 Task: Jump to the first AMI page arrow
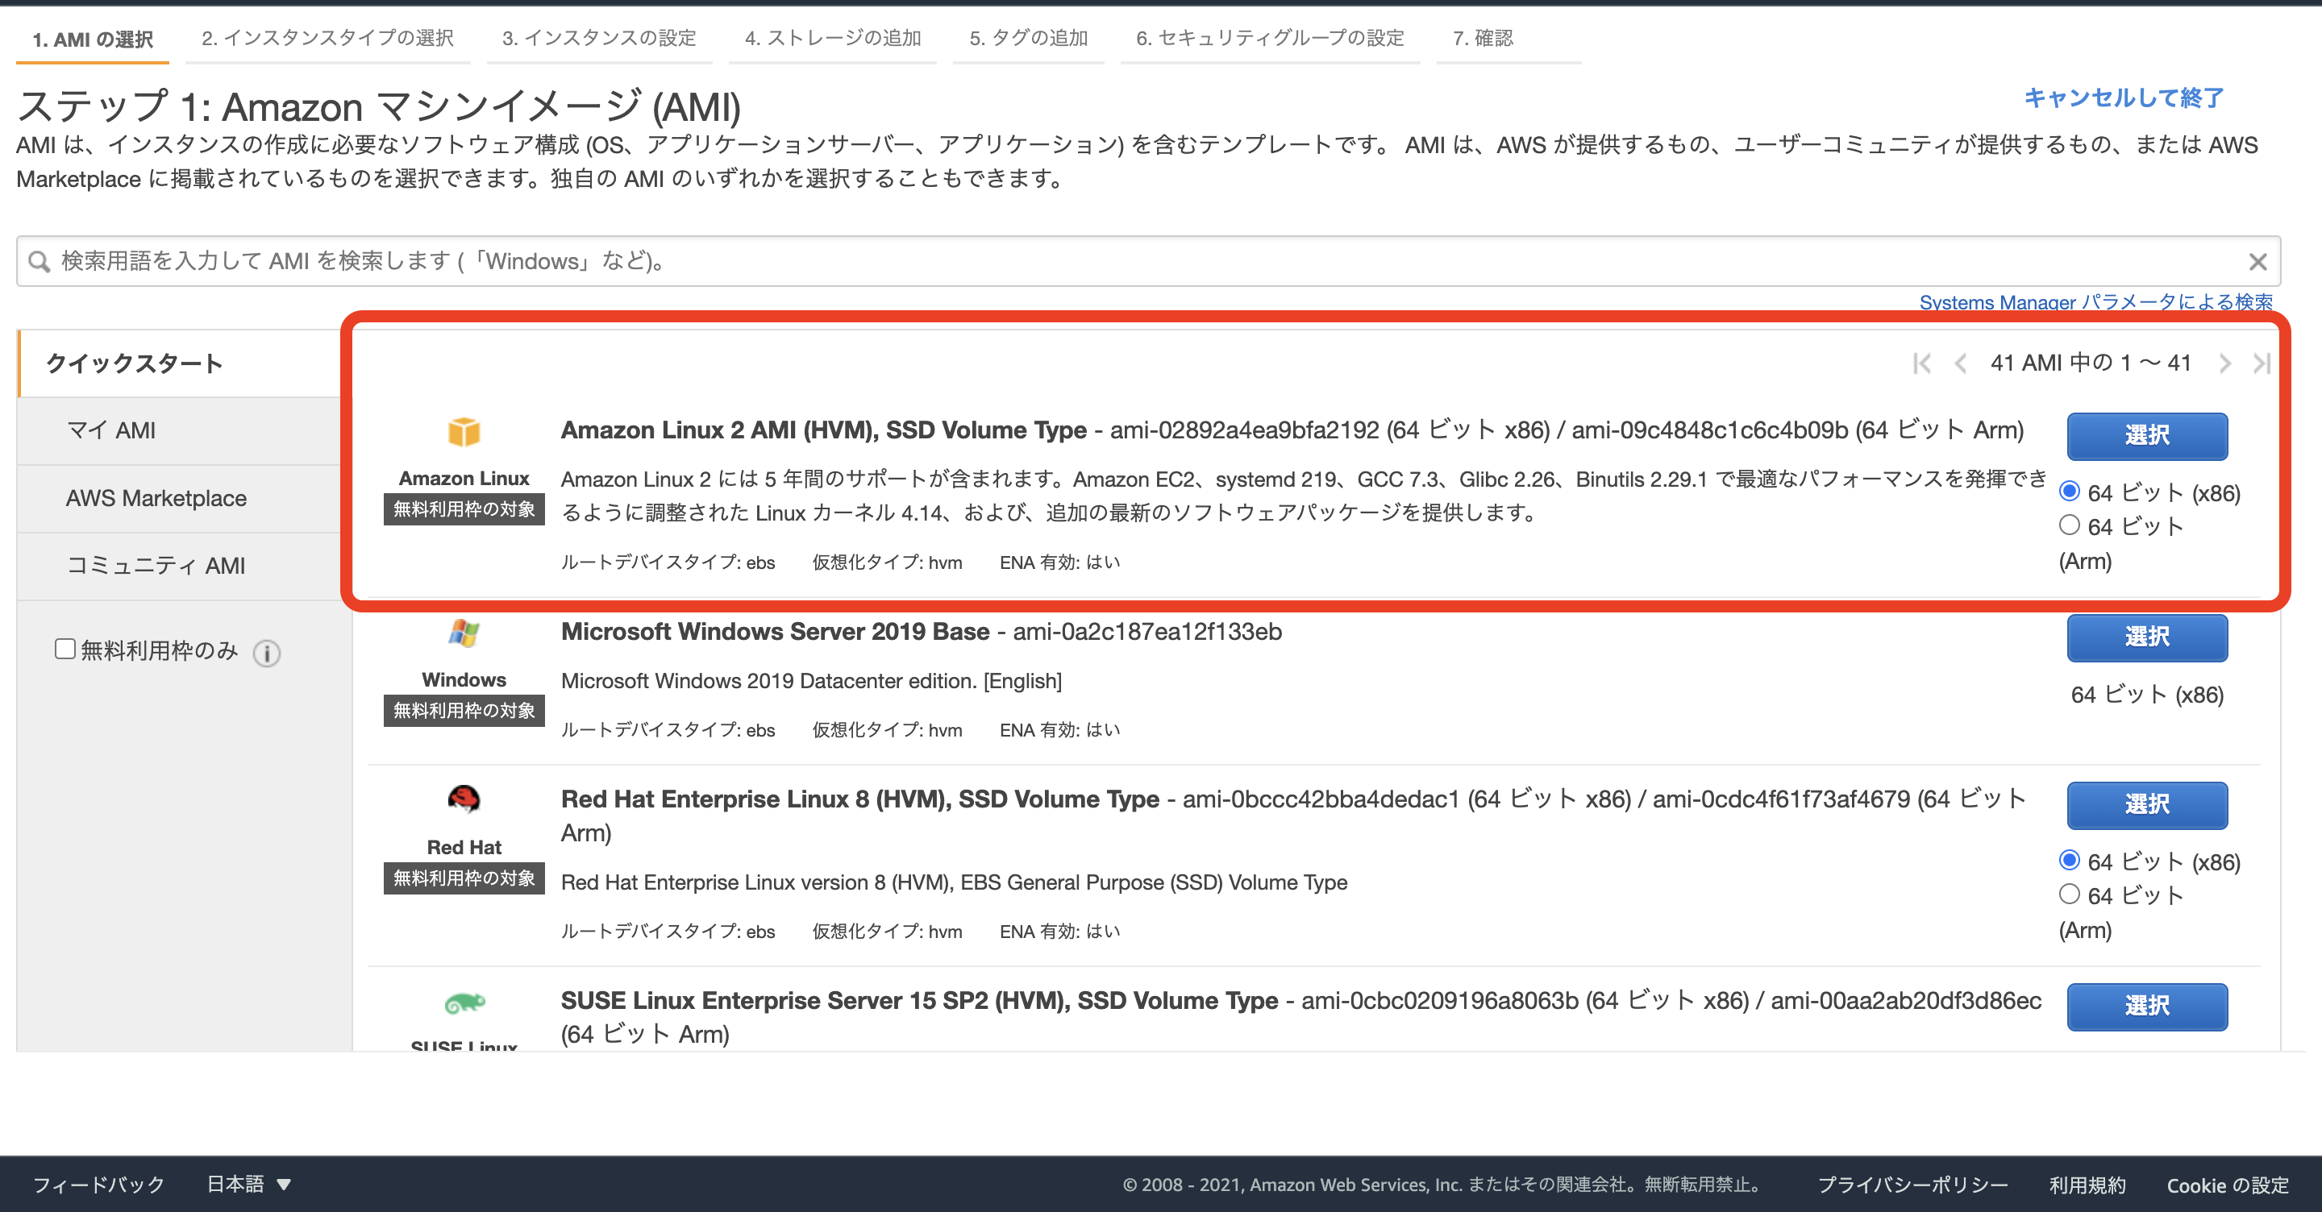(x=1923, y=363)
